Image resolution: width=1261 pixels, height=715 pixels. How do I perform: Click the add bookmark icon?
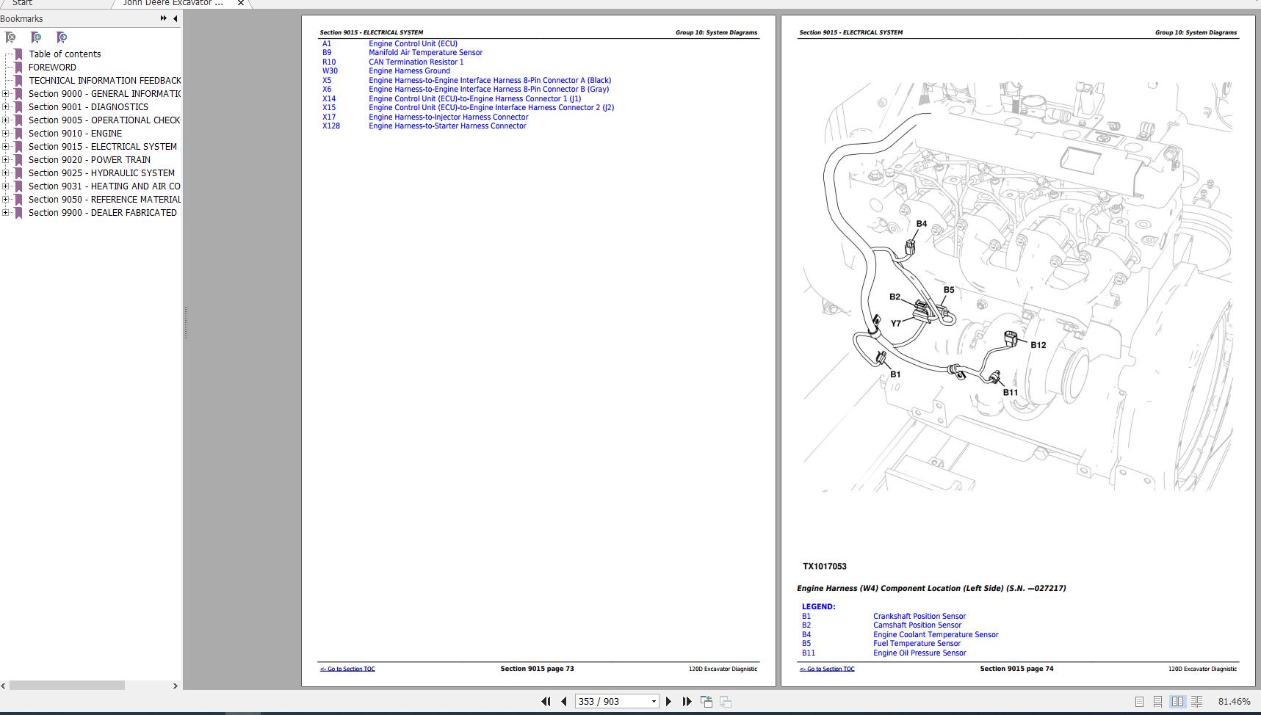pyautogui.click(x=36, y=37)
